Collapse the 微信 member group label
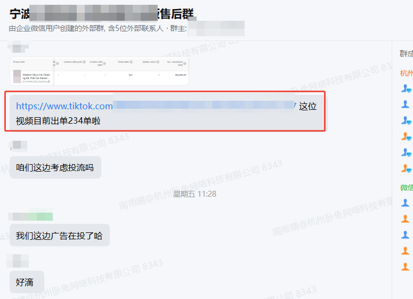Image resolution: width=413 pixels, height=299 pixels. (407, 188)
